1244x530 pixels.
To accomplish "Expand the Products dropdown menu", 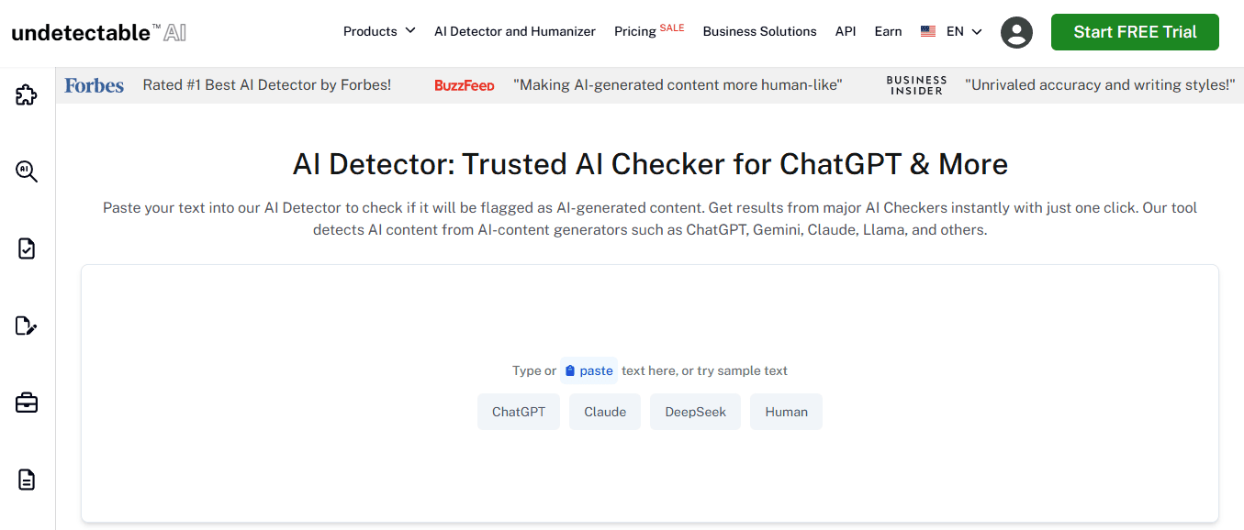I will pos(378,30).
